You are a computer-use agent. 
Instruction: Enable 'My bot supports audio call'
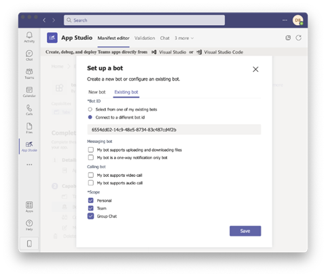91,183
